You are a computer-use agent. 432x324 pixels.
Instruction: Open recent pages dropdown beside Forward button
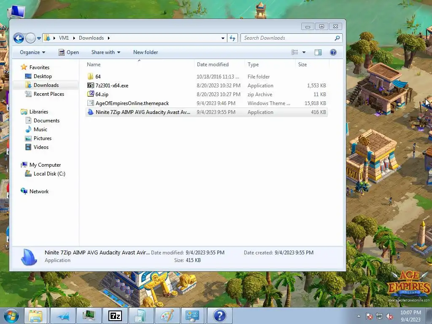[39, 38]
